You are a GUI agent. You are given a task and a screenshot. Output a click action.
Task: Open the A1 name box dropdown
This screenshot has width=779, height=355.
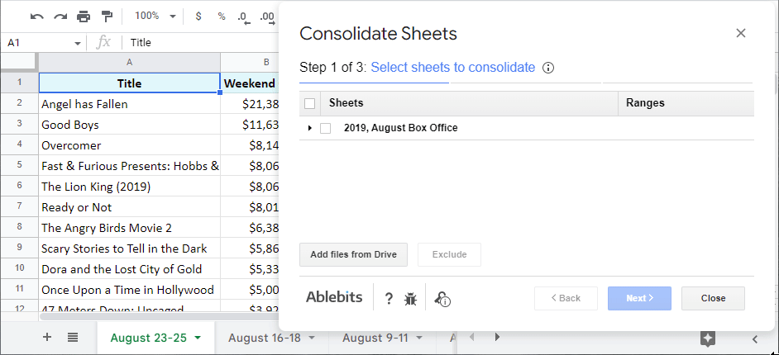click(78, 43)
